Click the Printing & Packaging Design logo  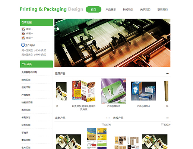click(x=51, y=9)
